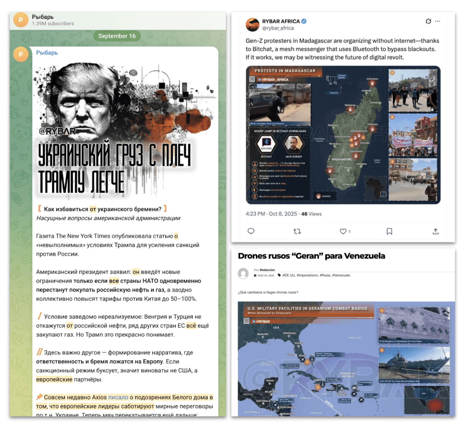
Task: Like the Rybar Africa tweet
Action: 343,231
